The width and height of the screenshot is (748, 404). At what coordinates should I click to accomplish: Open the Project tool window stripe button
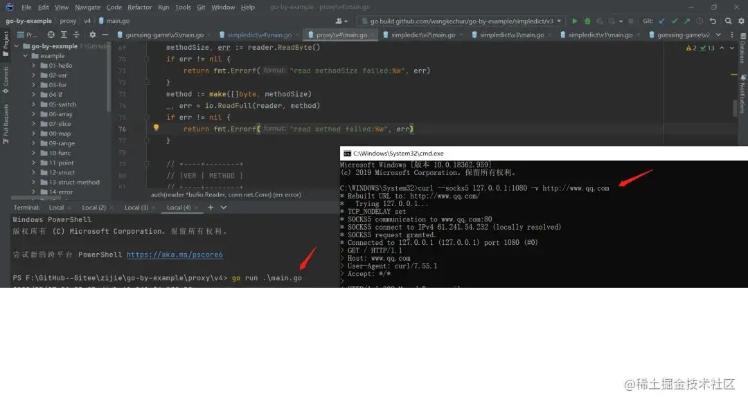pyautogui.click(x=6, y=44)
